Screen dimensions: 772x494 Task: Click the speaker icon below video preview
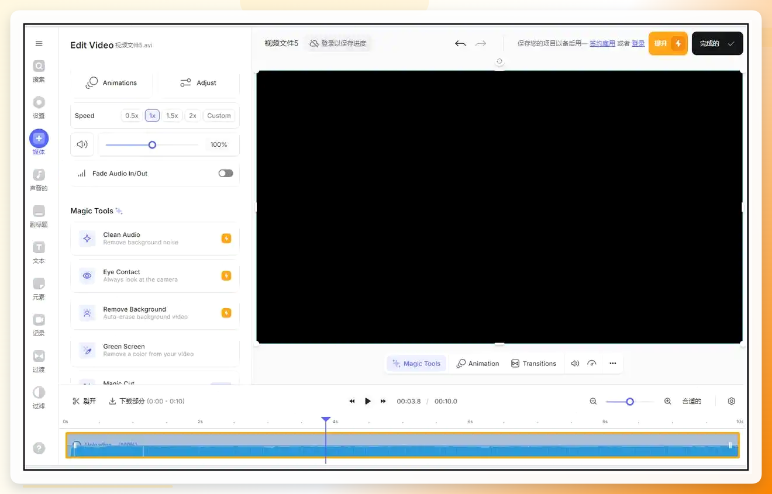(575, 364)
